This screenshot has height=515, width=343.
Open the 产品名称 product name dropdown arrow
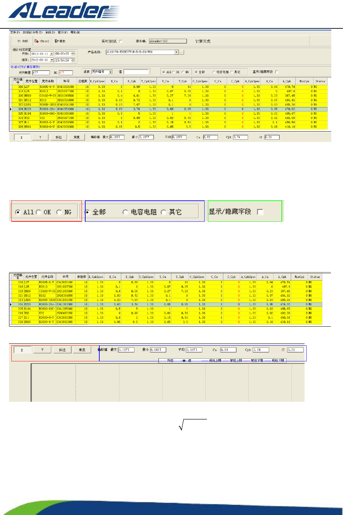coord(177,52)
